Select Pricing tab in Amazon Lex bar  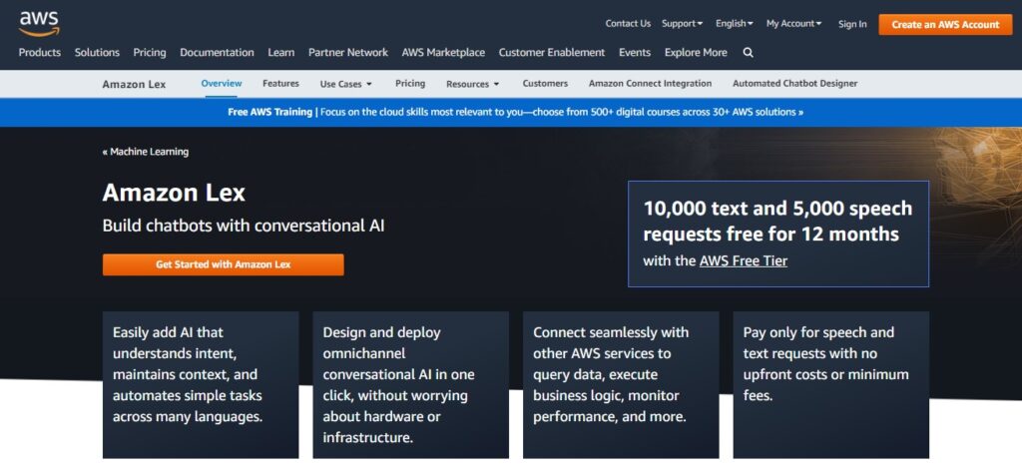410,84
